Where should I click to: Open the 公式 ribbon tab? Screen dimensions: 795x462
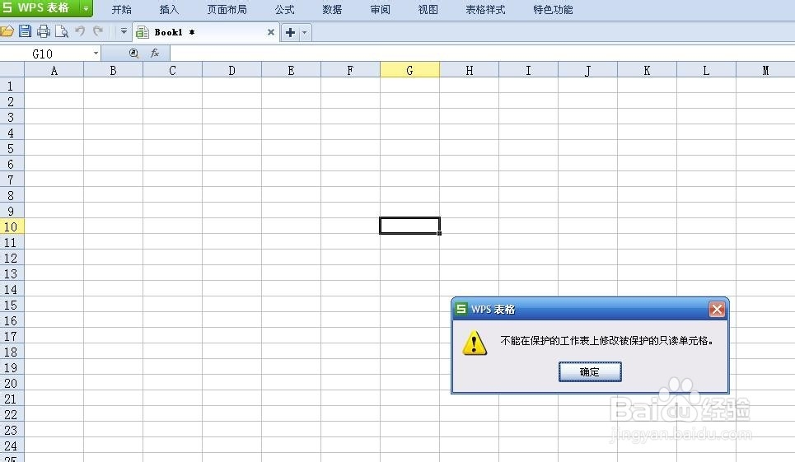(285, 10)
